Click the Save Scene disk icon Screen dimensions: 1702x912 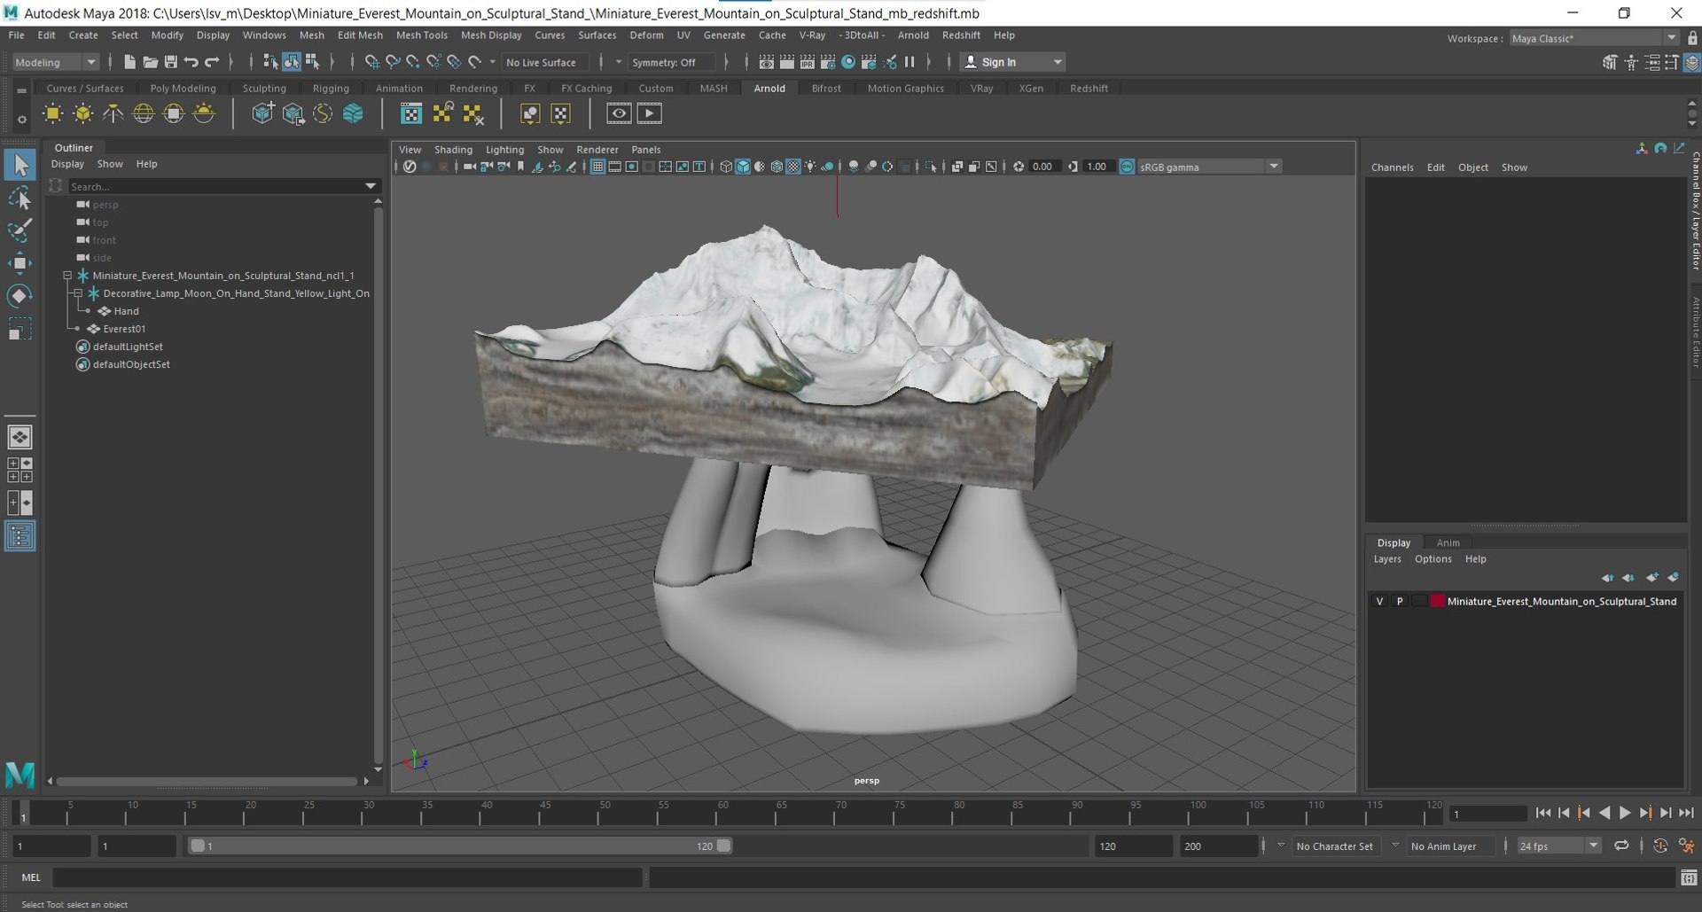(x=170, y=62)
